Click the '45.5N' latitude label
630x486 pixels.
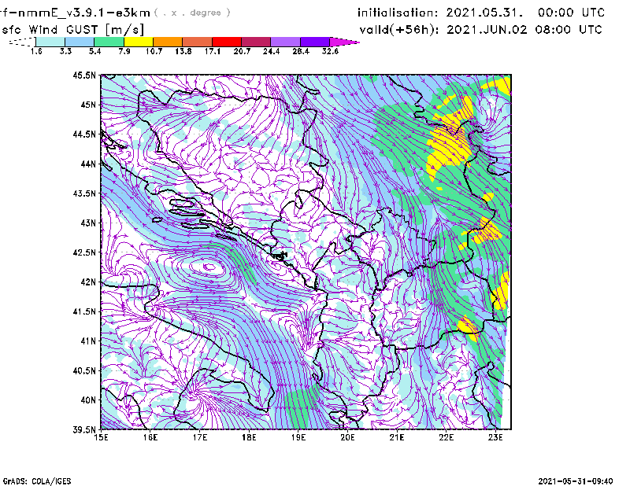click(84, 75)
